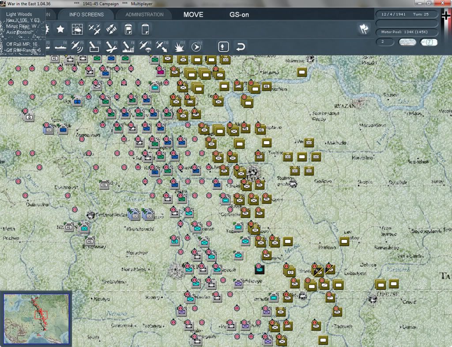Select the F5 air recon mode icon
Viewport: 452px width, 347px height.
[x=77, y=47]
